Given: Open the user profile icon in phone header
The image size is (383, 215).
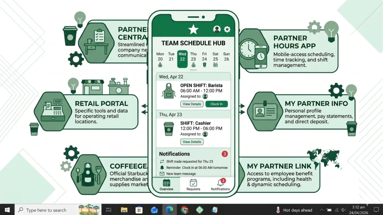Looking at the screenshot, I should (217, 29).
